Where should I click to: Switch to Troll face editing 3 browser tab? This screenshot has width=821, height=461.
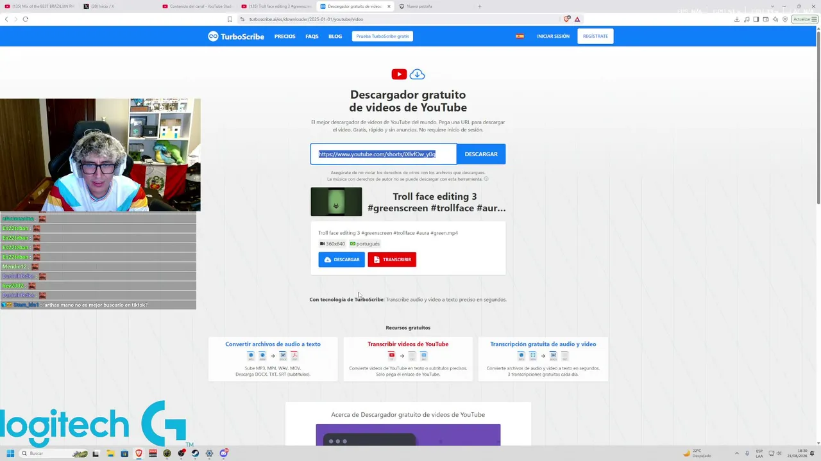pyautogui.click(x=276, y=6)
